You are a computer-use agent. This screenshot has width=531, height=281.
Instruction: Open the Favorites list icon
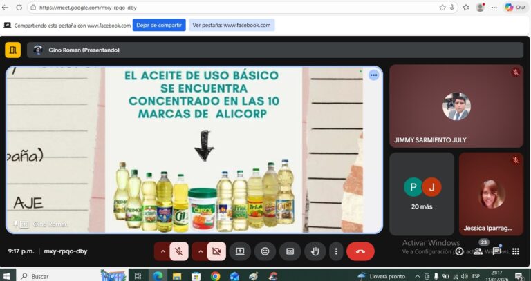(466, 8)
